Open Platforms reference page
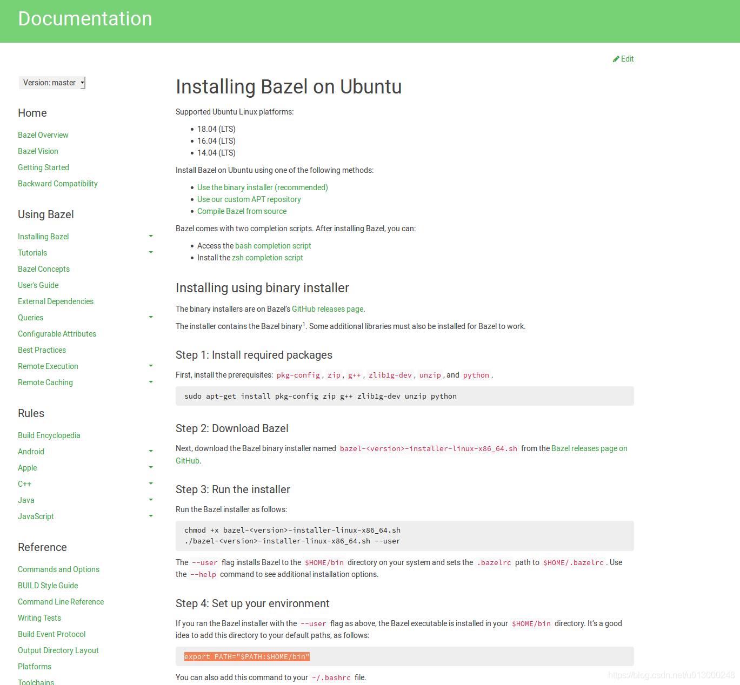 (x=35, y=667)
